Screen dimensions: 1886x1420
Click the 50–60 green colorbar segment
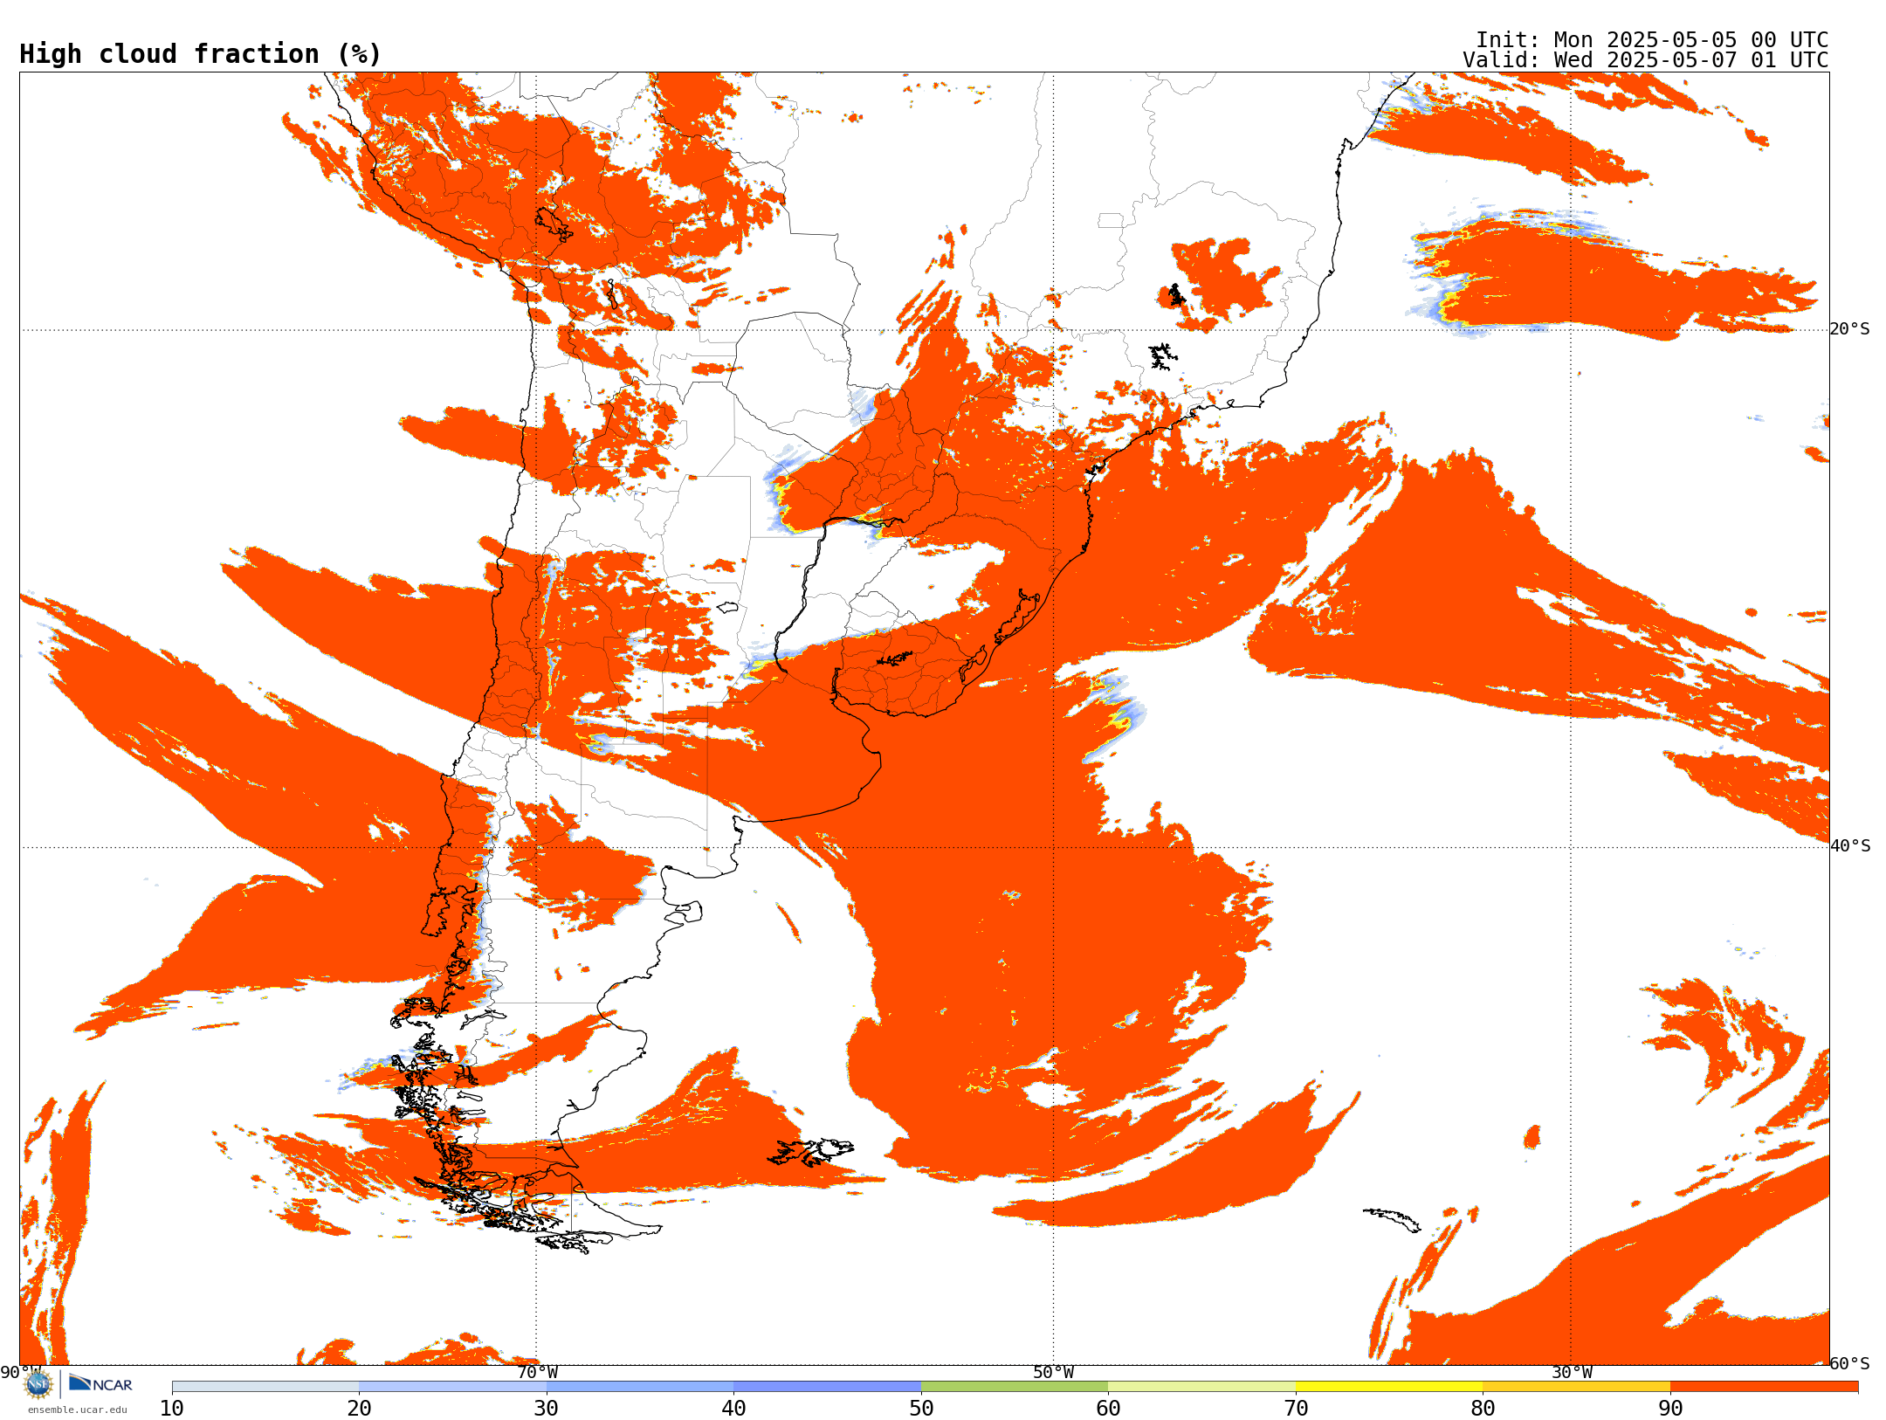(x=1015, y=1387)
